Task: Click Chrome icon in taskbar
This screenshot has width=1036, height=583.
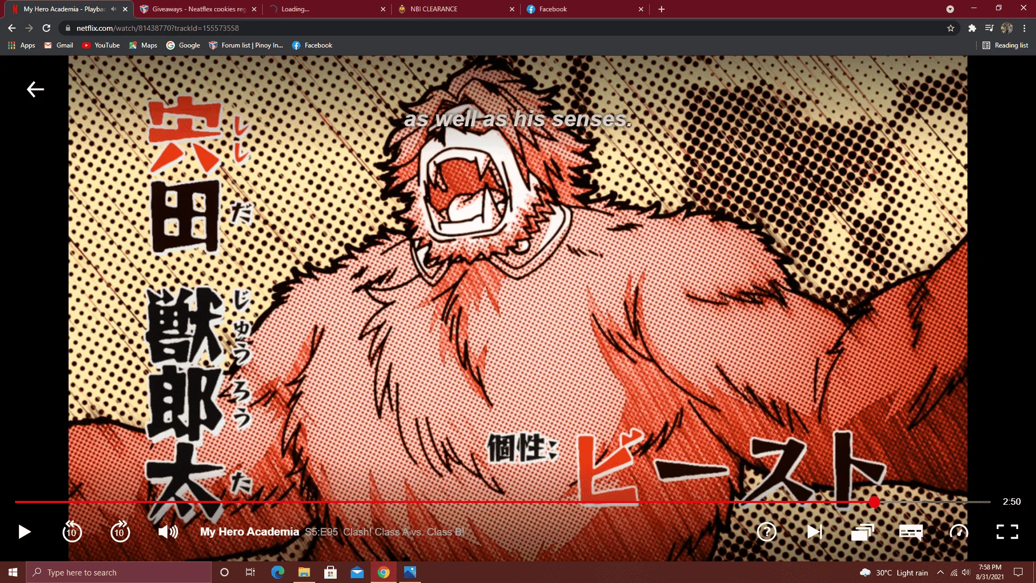Action: tap(384, 572)
